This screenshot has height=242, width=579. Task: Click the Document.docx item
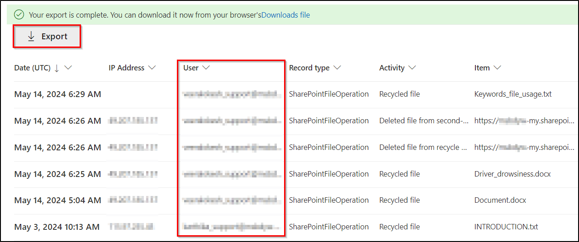pyautogui.click(x=500, y=200)
